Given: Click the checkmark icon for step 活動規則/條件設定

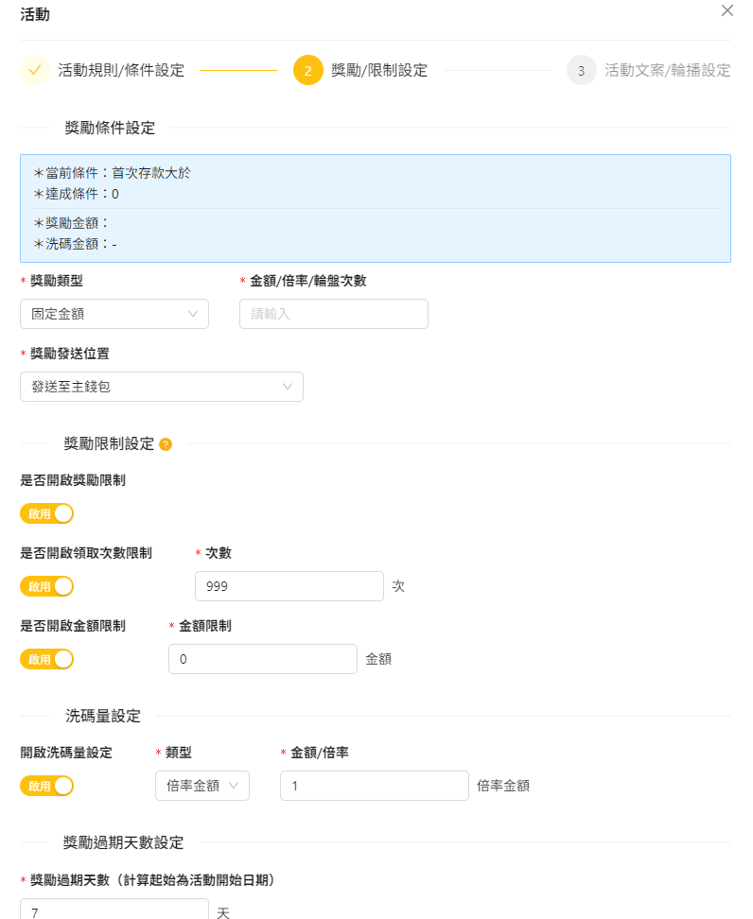Looking at the screenshot, I should click(x=35, y=70).
